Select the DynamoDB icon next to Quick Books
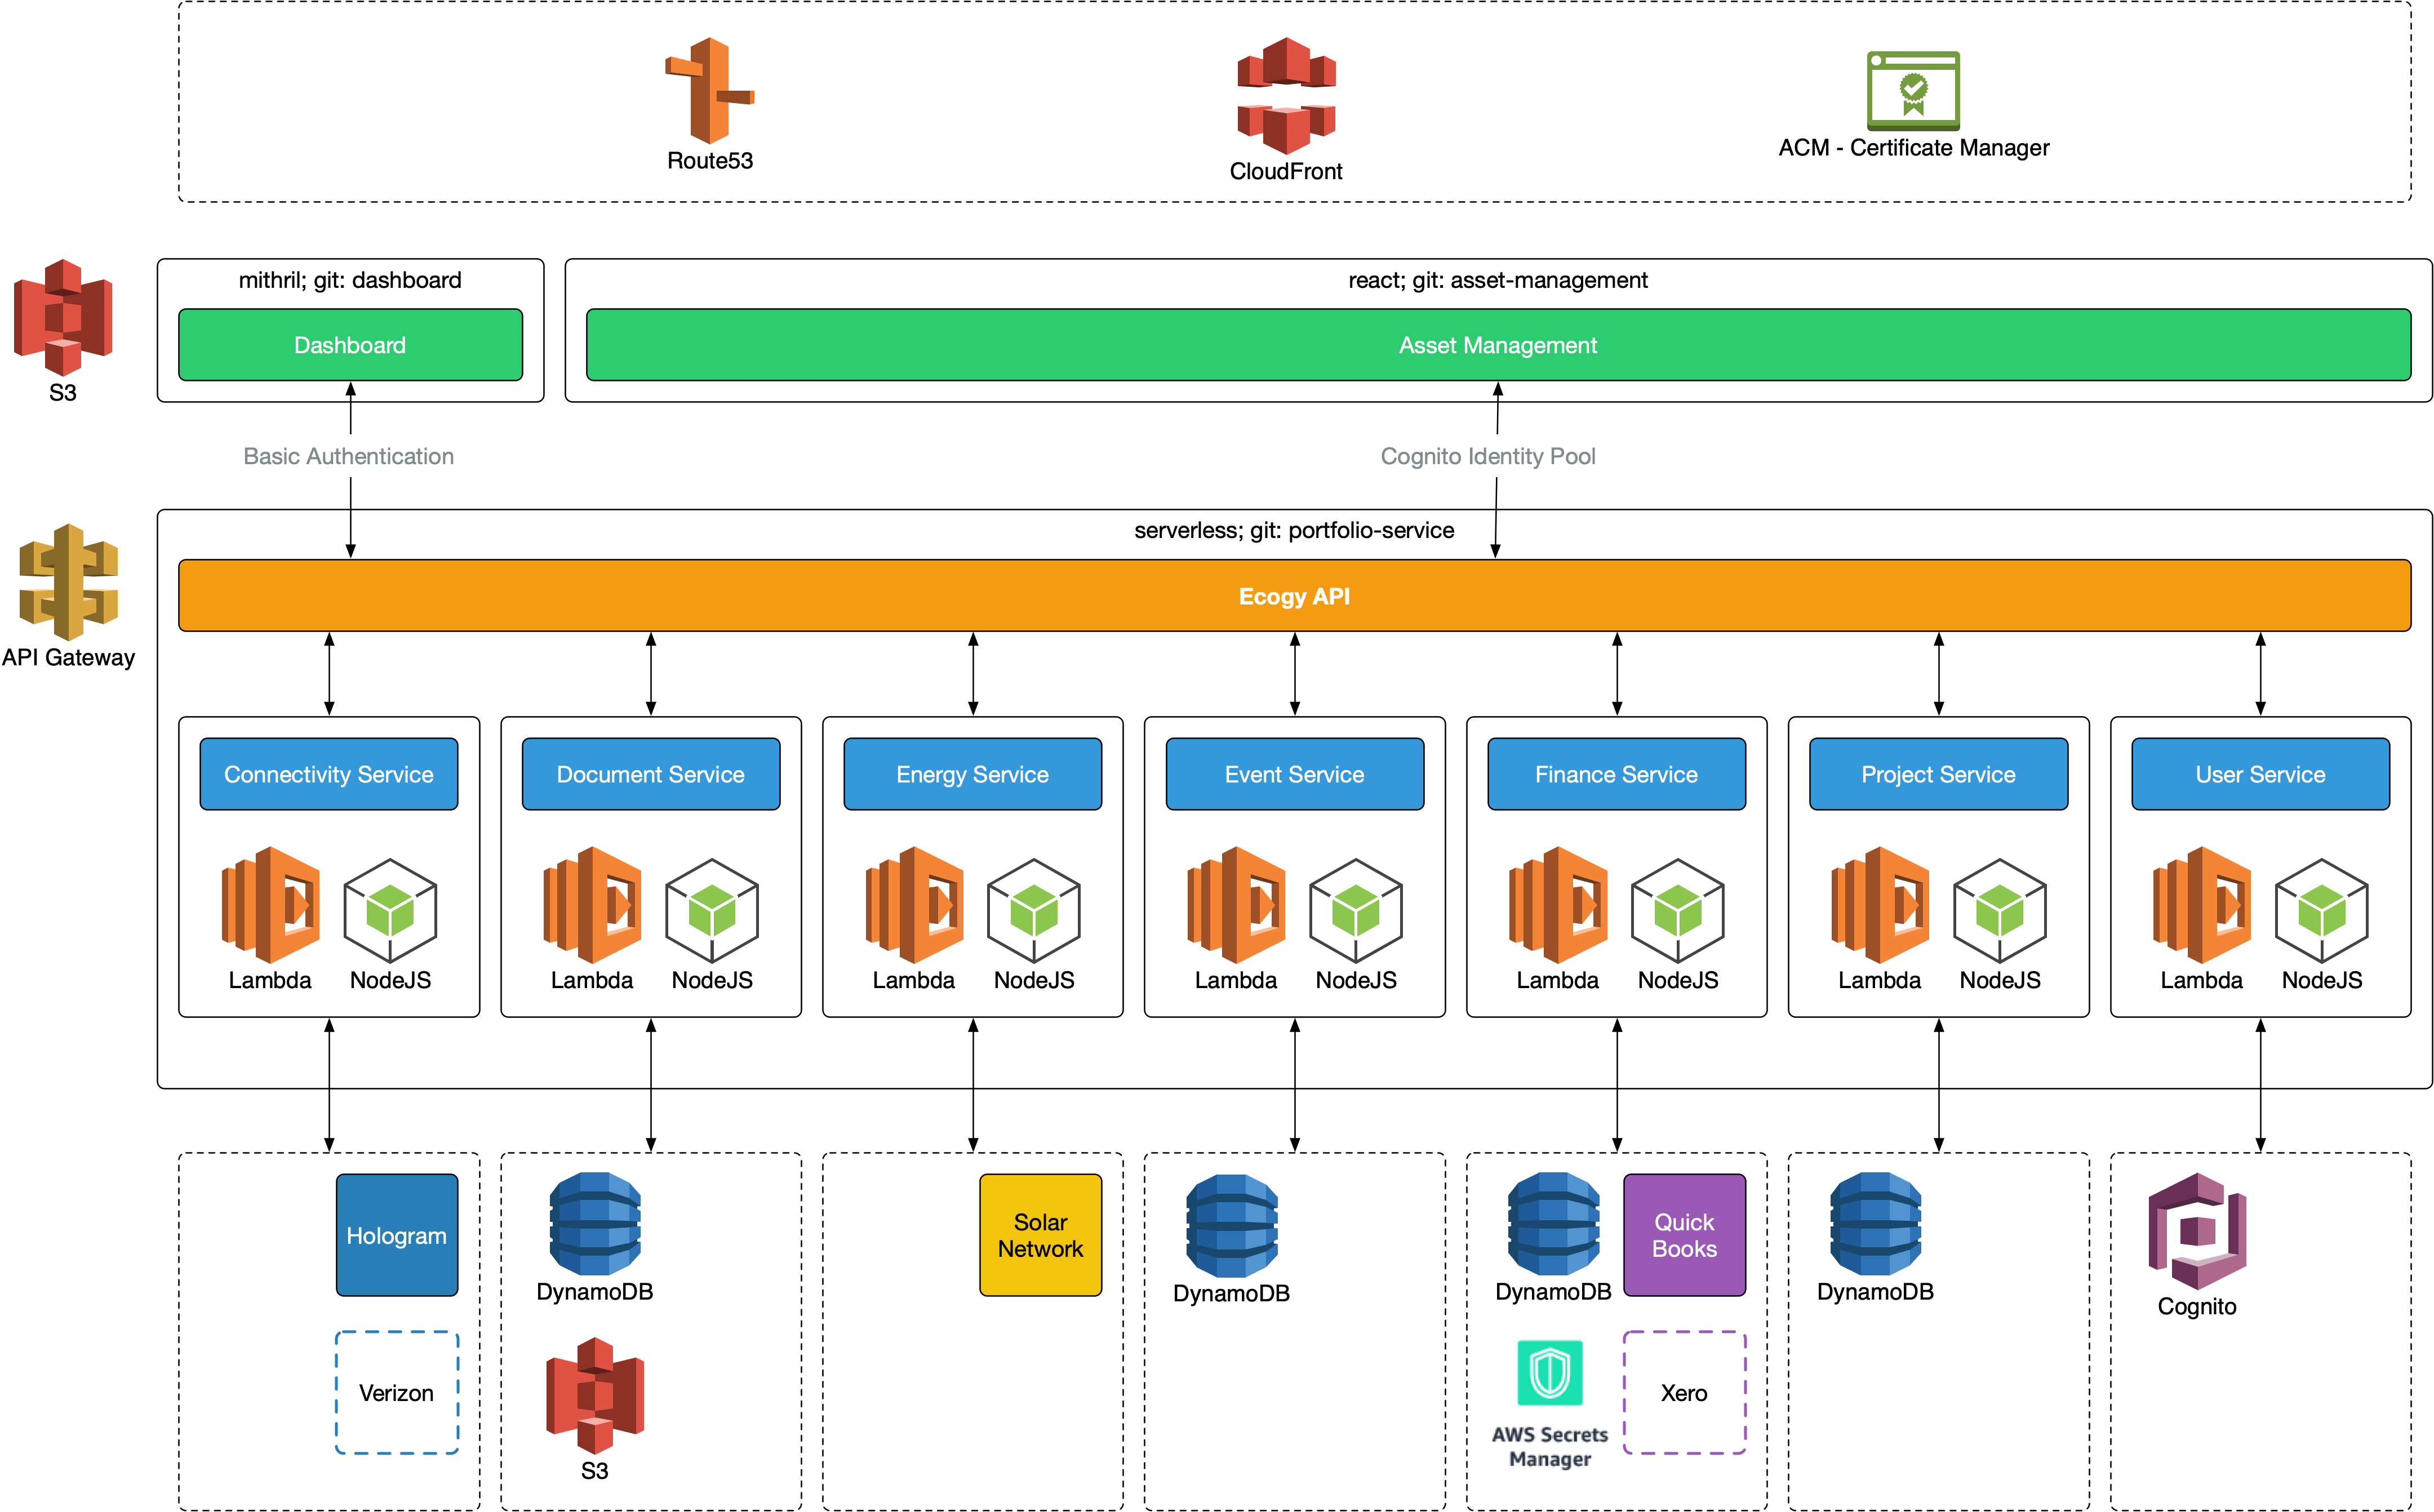Image resolution: width=2434 pixels, height=1512 pixels. point(1554,1224)
